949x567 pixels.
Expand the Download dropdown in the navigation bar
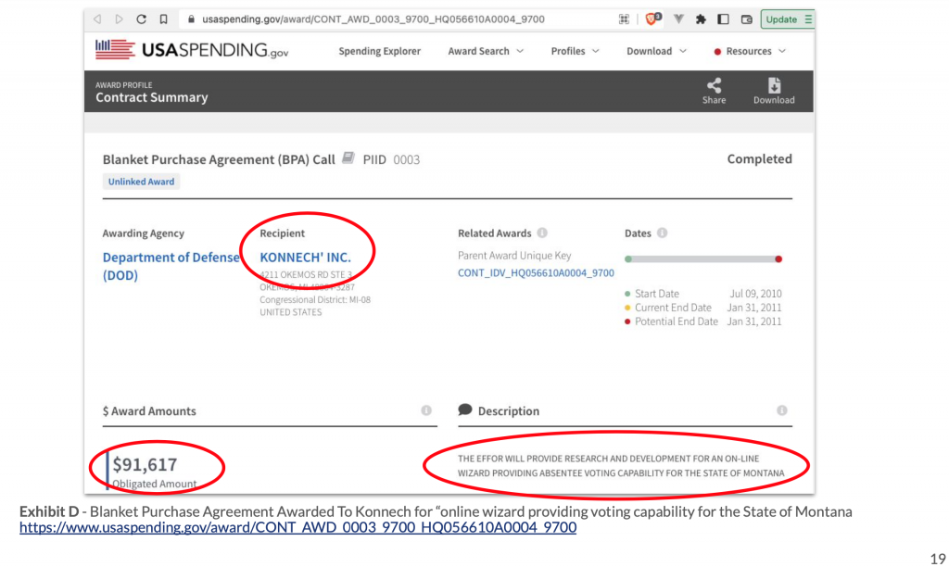[x=657, y=51]
